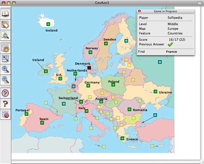204x164 pixels.
Task: Click the green marker beside Ukraine label
Action: (155, 91)
